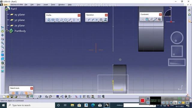Open the Formula f(x) tool

(x=46, y=97)
